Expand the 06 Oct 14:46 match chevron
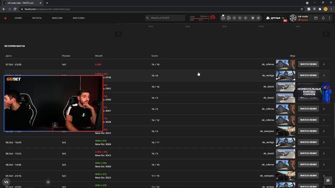Image resolution: width=335 pixels, height=188 pixels. coord(324,164)
